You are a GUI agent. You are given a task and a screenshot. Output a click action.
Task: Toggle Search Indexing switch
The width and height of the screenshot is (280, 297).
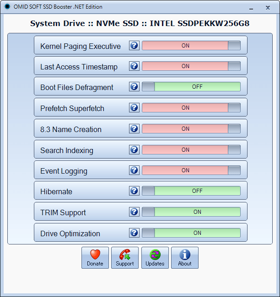191,150
